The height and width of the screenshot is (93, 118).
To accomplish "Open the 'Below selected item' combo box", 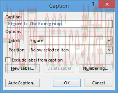I will point(71,50).
